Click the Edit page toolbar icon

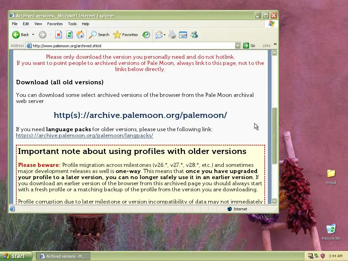pos(183,35)
